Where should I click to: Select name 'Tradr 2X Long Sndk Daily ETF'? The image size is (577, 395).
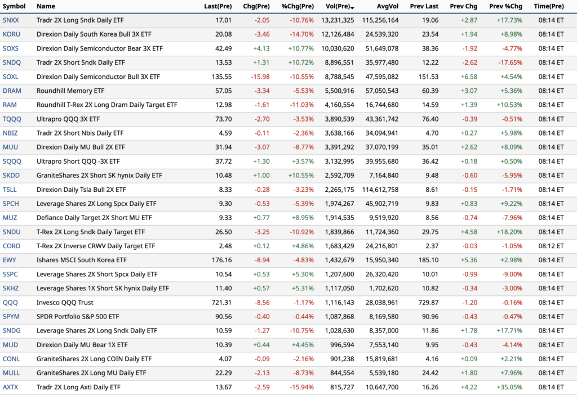[x=80, y=20]
